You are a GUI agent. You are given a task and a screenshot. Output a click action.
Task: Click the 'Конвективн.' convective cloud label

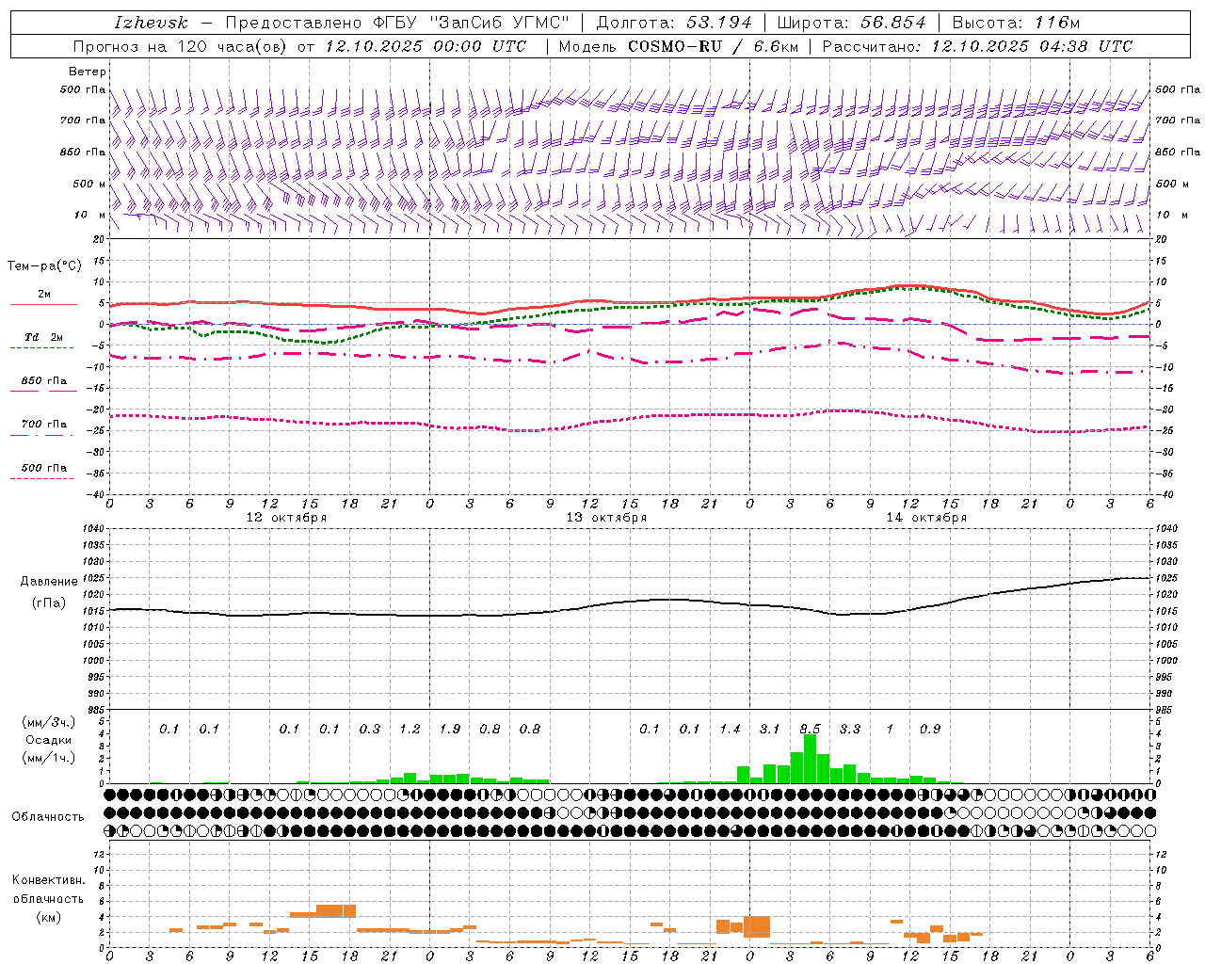pyautogui.click(x=48, y=880)
